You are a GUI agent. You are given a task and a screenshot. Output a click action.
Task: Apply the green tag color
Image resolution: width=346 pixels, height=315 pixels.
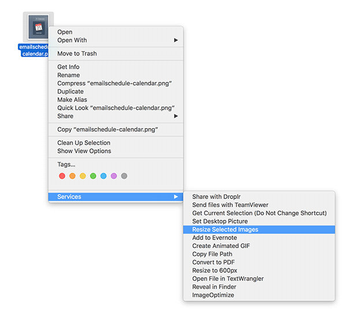click(x=93, y=176)
